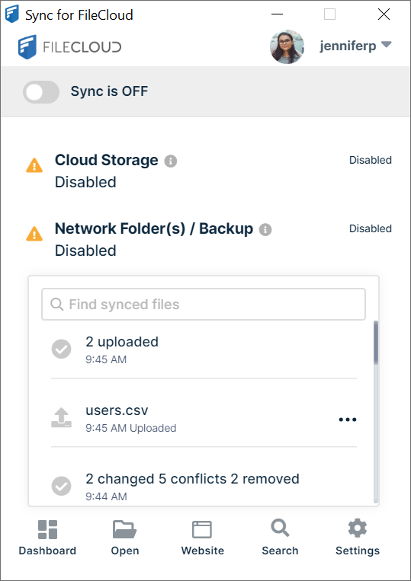Viewport: 411px width, 581px height.
Task: Click the users.csv file name
Action: point(117,410)
